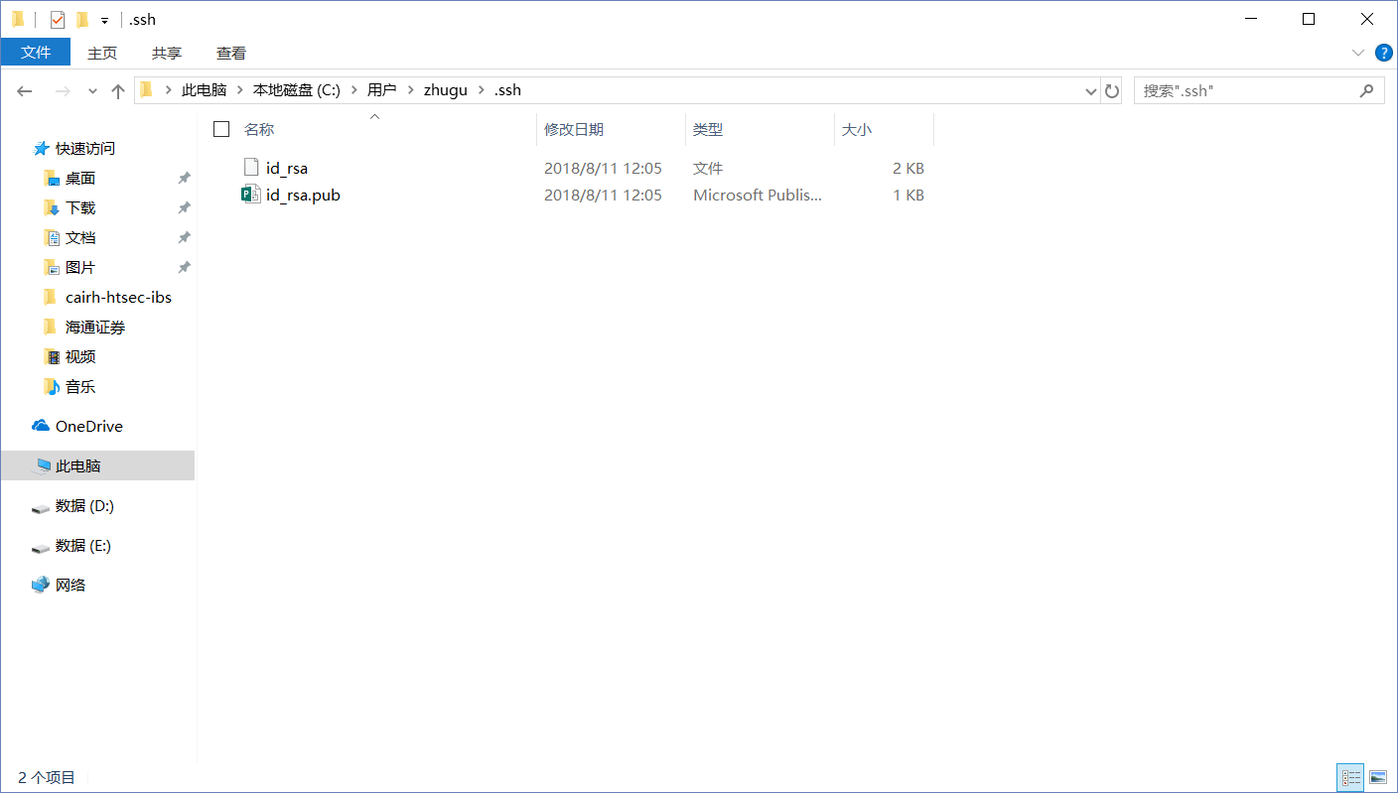
Task: Open the chevron after 本地磁盘 (C:) in the address bar
Action: point(353,90)
